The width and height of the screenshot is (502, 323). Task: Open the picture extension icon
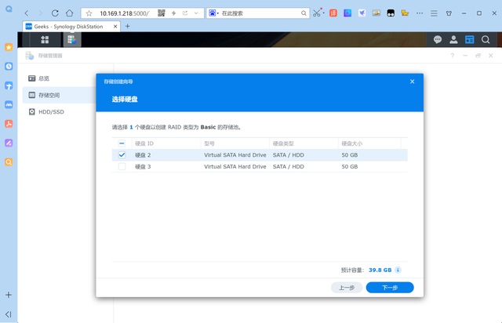pyautogui.click(x=376, y=13)
